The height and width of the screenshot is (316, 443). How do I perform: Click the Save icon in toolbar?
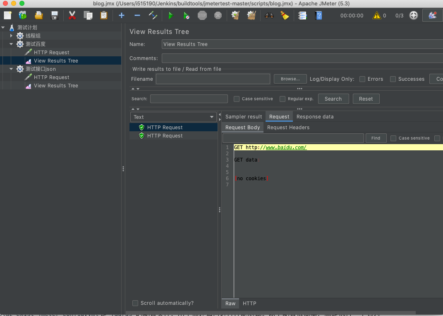point(54,16)
